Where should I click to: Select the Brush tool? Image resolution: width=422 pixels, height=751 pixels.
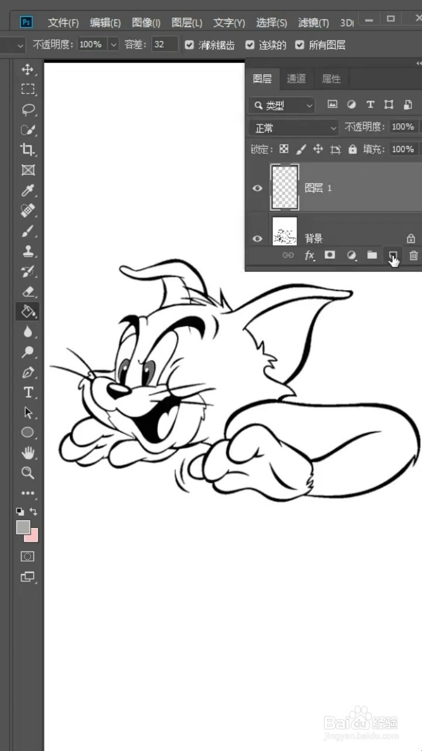pos(28,231)
